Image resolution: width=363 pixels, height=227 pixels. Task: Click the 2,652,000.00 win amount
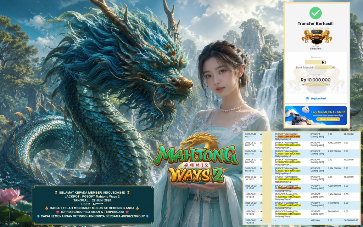point(334,151)
